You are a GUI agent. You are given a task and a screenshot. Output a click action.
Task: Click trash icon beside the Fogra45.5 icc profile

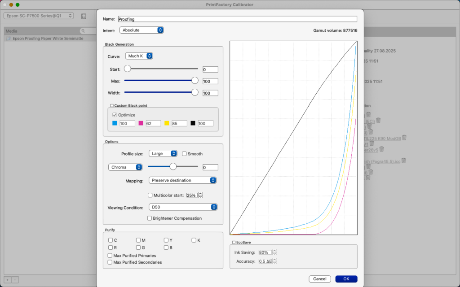pyautogui.click(x=404, y=161)
